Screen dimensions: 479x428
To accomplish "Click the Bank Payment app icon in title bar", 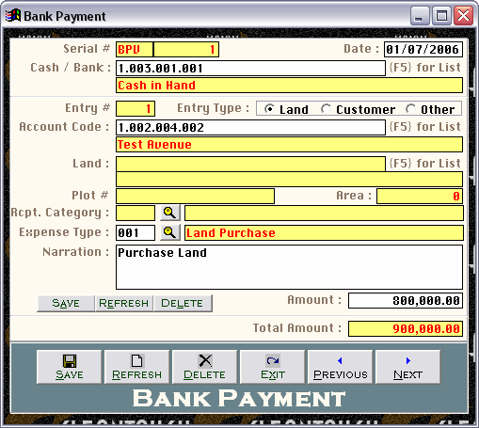I will tap(13, 15).
